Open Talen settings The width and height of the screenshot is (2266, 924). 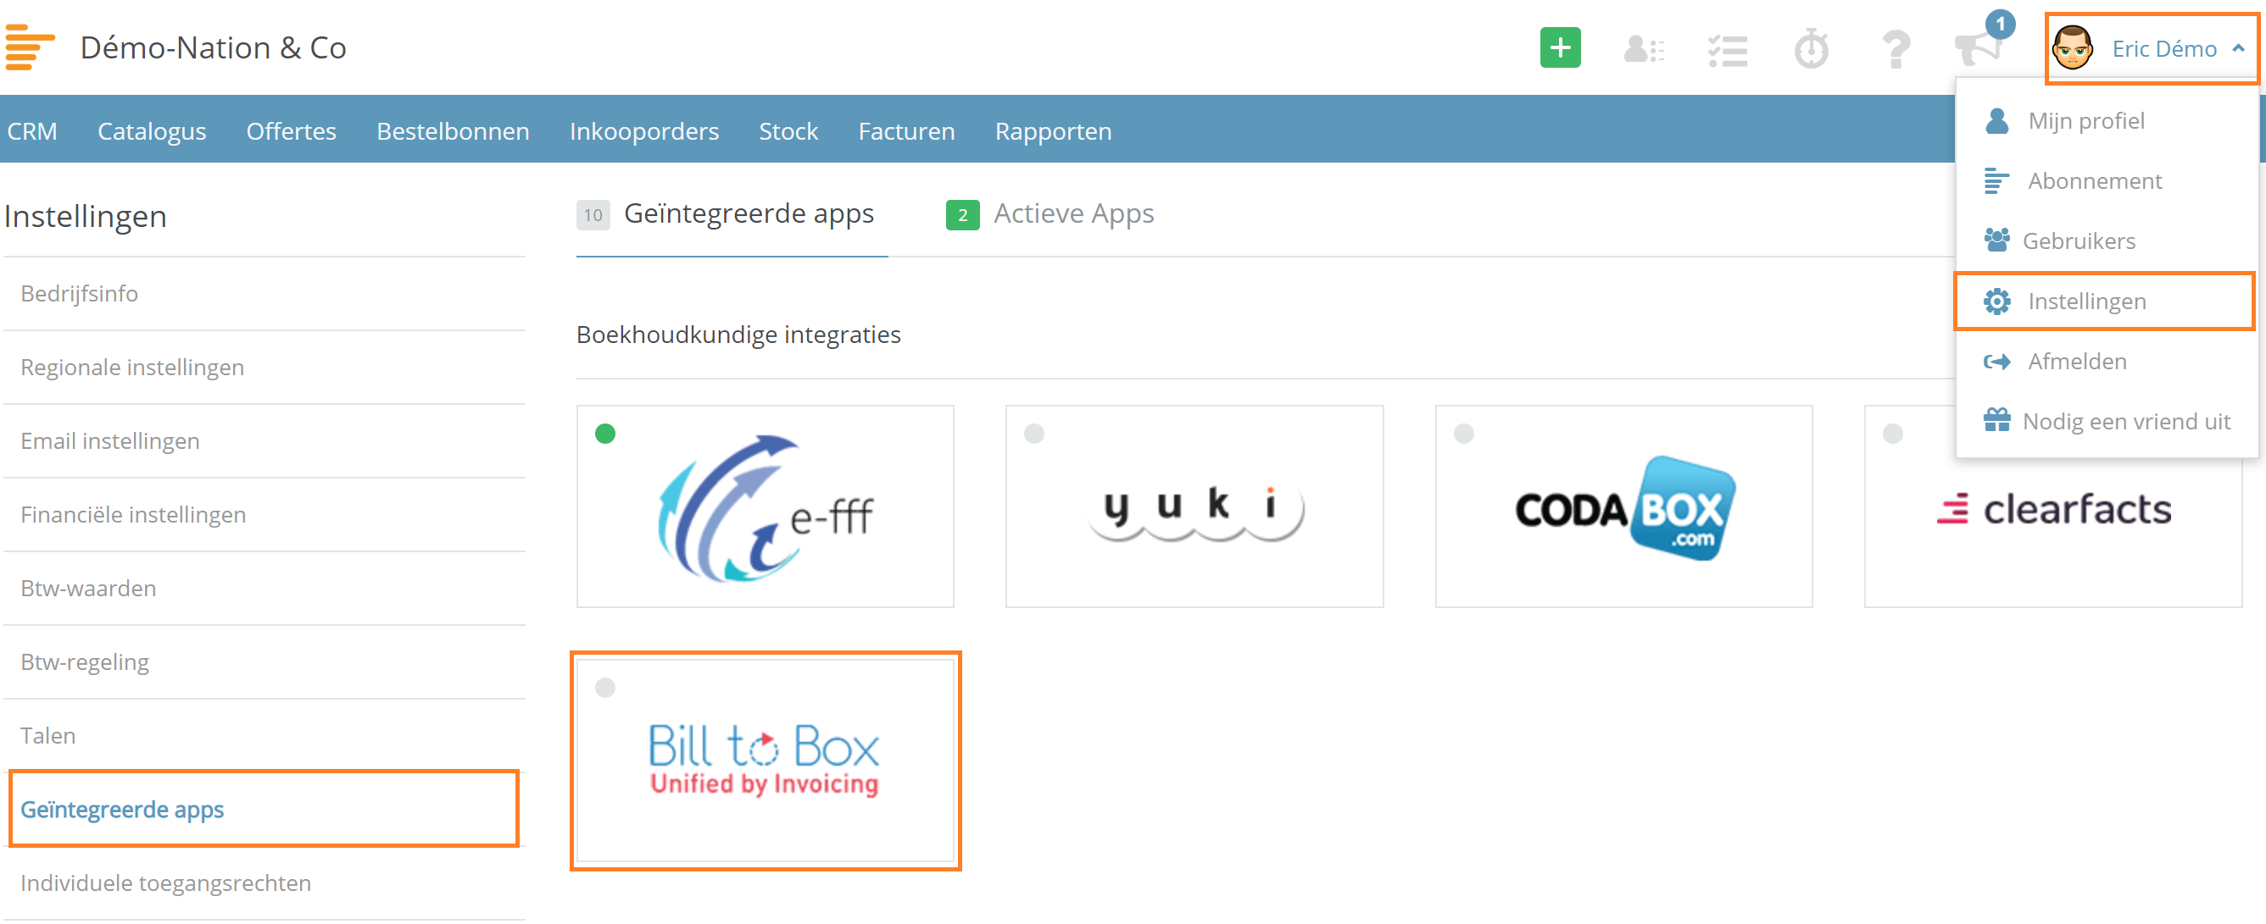[264, 736]
